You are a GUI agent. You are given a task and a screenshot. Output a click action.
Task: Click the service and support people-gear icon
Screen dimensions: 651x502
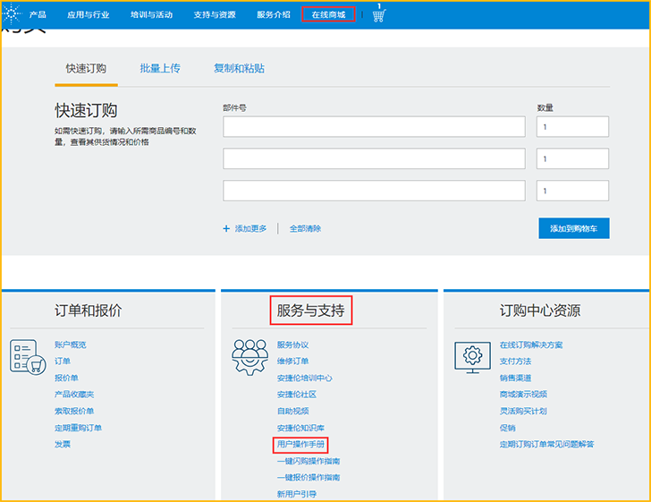click(249, 357)
